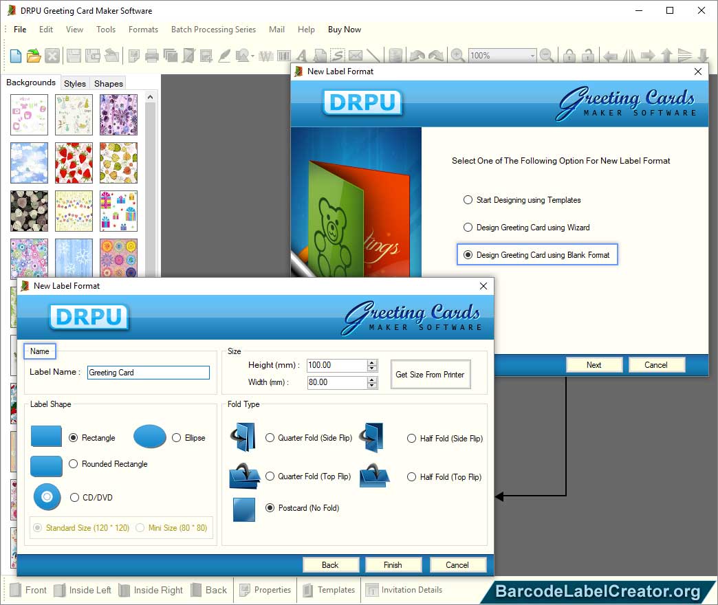Screen dimensions: 718x605
Task: Click the Zoom Out magnifier
Action: [x=546, y=56]
